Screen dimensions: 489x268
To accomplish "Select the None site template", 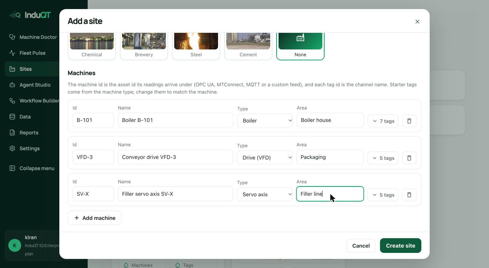I will point(300,46).
